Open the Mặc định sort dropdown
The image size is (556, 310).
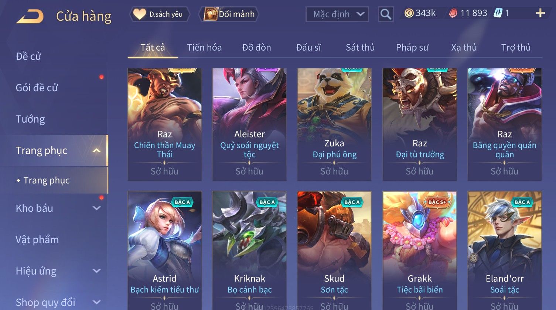337,14
